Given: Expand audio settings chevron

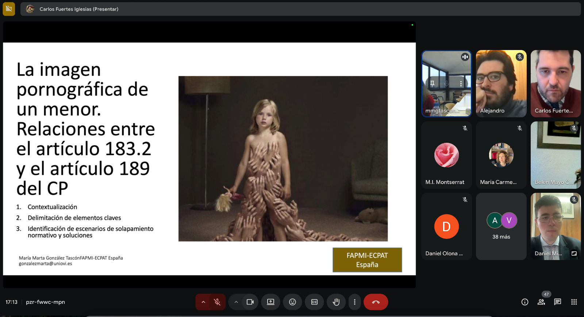Looking at the screenshot, I should click(203, 302).
